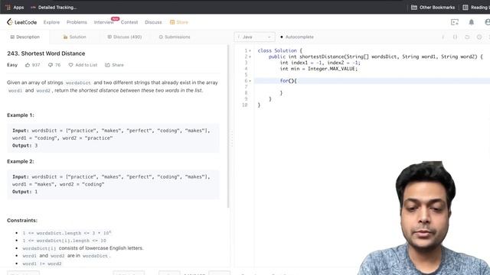
Task: Click Add to List
Action: [83, 65]
